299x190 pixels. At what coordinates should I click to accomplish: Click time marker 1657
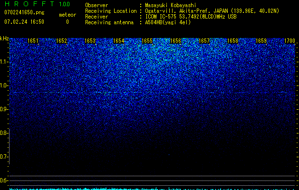[204, 41]
